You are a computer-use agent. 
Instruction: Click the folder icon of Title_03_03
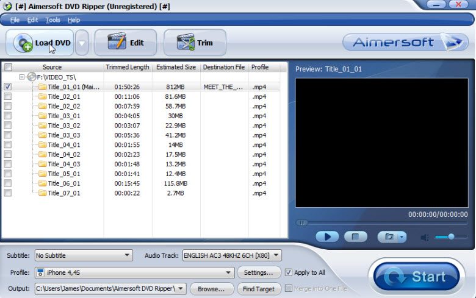click(x=43, y=135)
